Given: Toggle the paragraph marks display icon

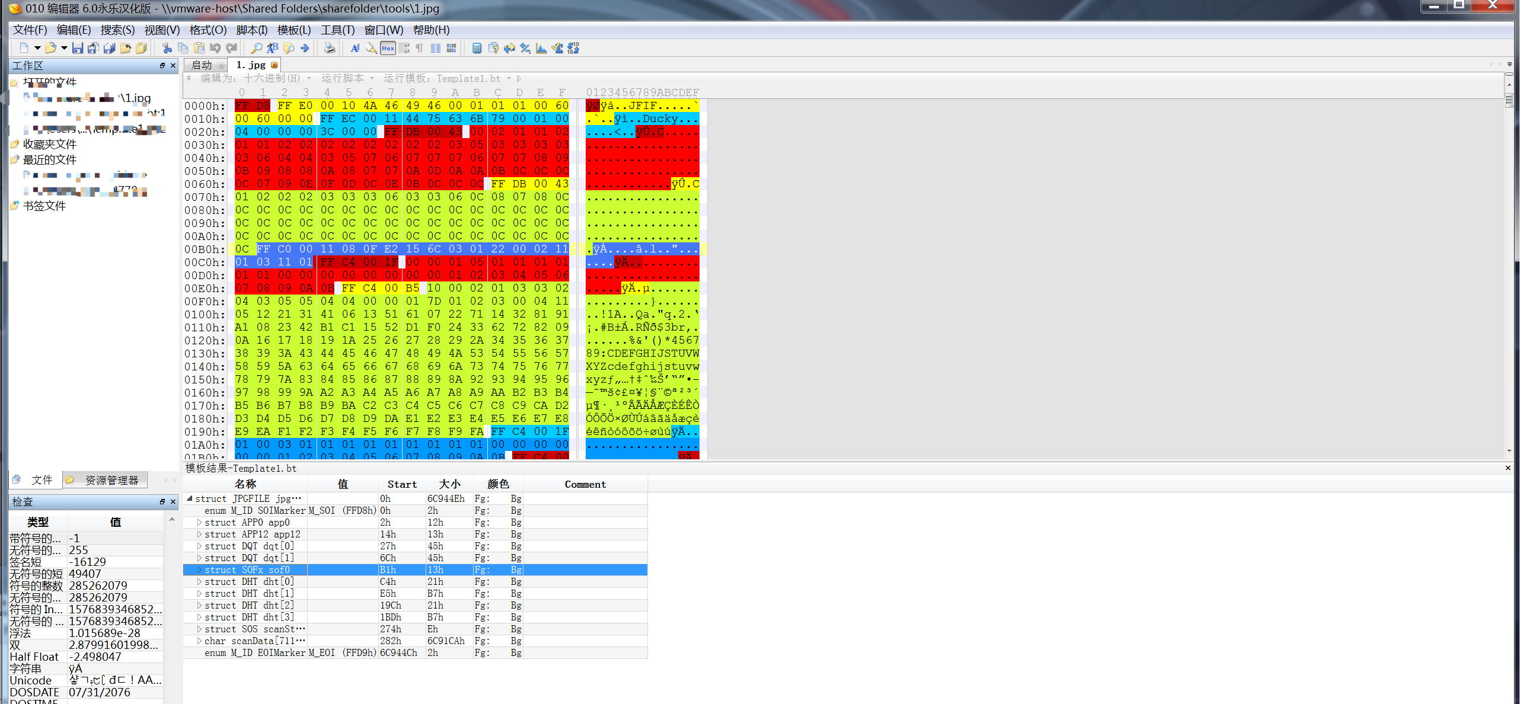Looking at the screenshot, I should [420, 48].
